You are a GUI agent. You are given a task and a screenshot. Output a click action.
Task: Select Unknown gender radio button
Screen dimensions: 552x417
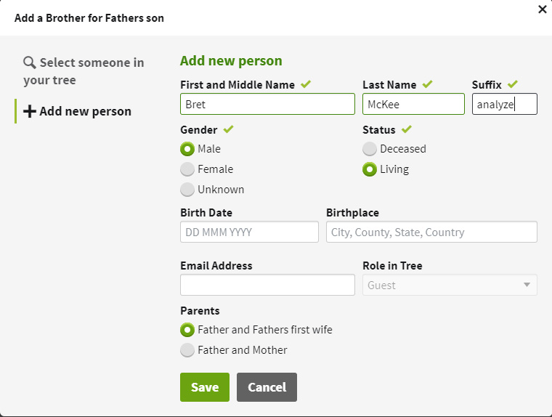(187, 190)
